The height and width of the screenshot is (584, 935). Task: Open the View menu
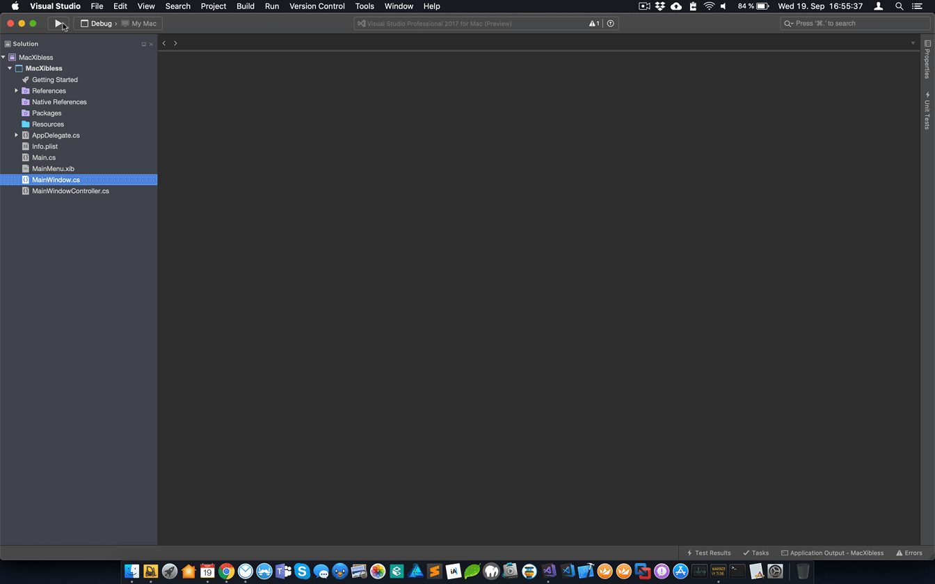point(146,6)
